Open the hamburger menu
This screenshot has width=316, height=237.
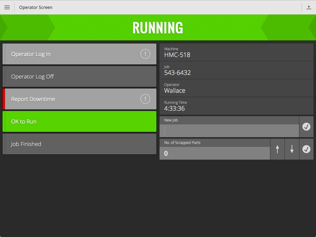7,7
